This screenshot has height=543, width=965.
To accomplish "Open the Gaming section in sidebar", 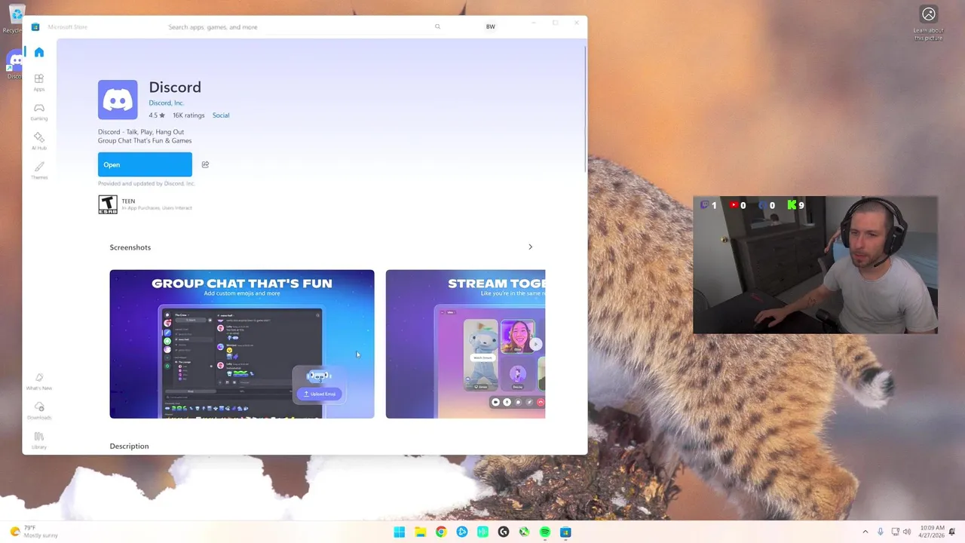I will click(39, 112).
